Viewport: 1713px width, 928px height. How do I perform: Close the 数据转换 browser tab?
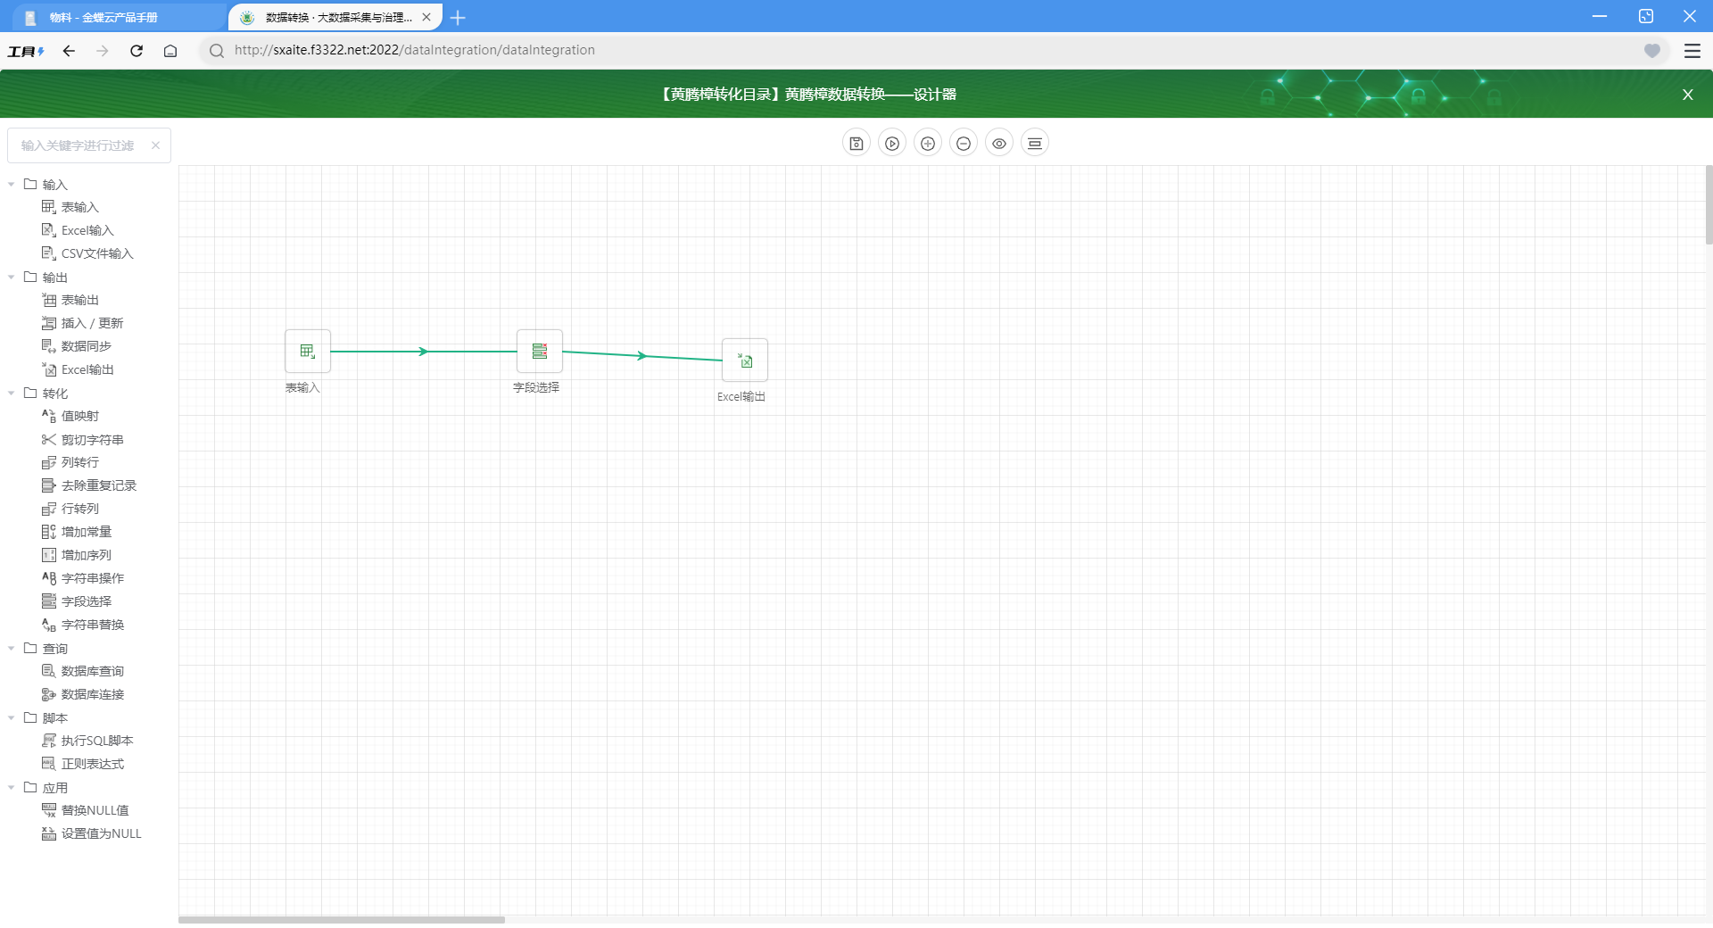point(426,17)
